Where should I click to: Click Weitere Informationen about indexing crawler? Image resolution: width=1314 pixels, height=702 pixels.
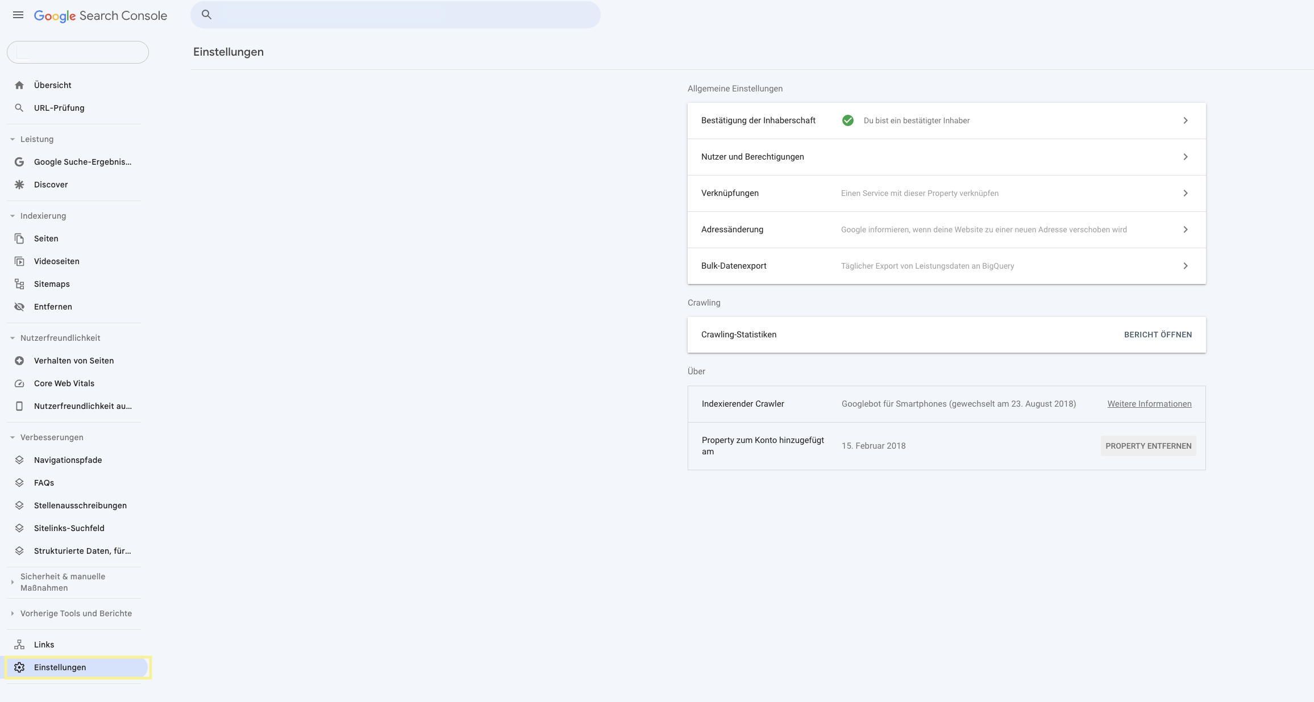pos(1149,403)
